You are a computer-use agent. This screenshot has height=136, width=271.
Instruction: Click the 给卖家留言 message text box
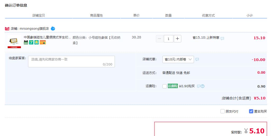tap(71, 62)
